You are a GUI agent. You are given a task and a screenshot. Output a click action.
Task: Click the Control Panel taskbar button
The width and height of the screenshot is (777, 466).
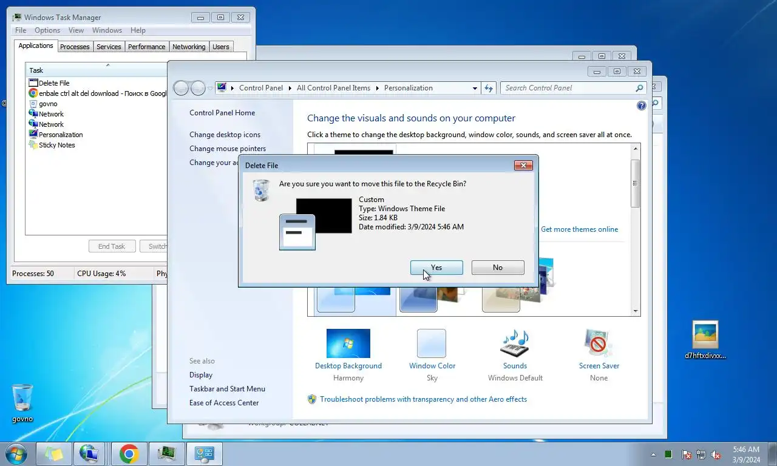tap(204, 454)
